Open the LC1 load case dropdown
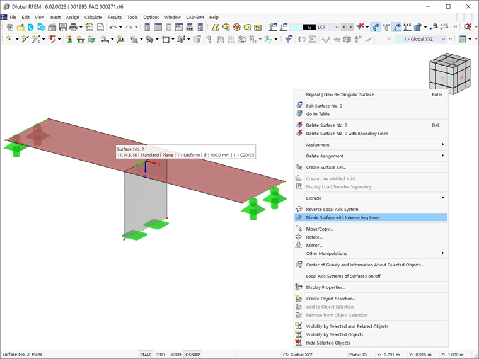This screenshot has height=359, width=479. pos(337,27)
